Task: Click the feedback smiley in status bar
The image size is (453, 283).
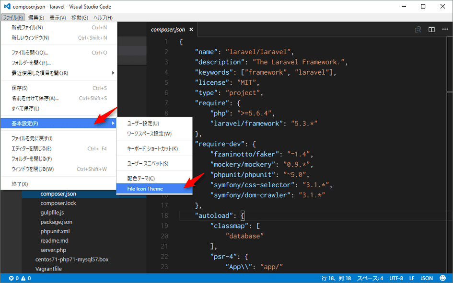Action: [x=443, y=278]
